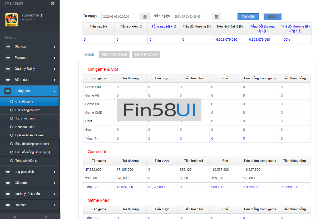
Task: Switch to the TIỀN VÀO GAME tab
Action: point(114,55)
